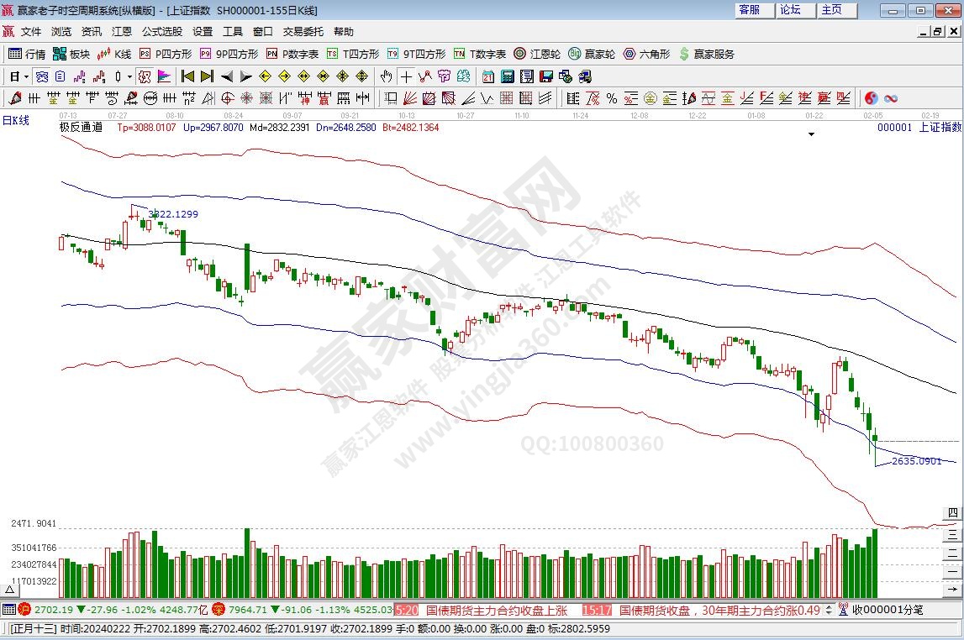
Task: Click the percent sign drawing tool
Action: 611,98
